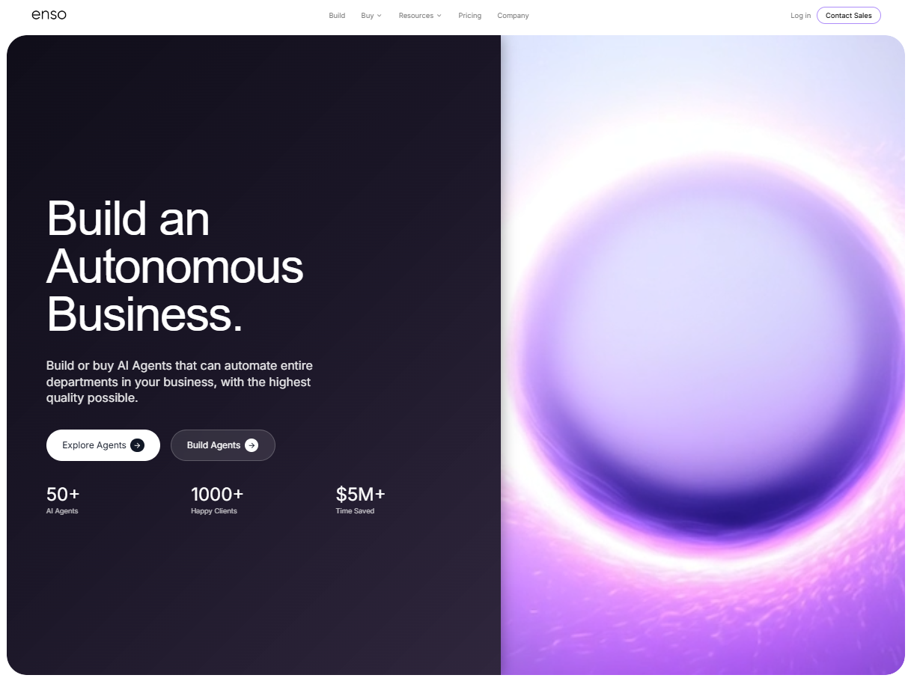This screenshot has width=917, height=681.
Task: Click arrow icon in Explore Agents button
Action: (x=137, y=445)
